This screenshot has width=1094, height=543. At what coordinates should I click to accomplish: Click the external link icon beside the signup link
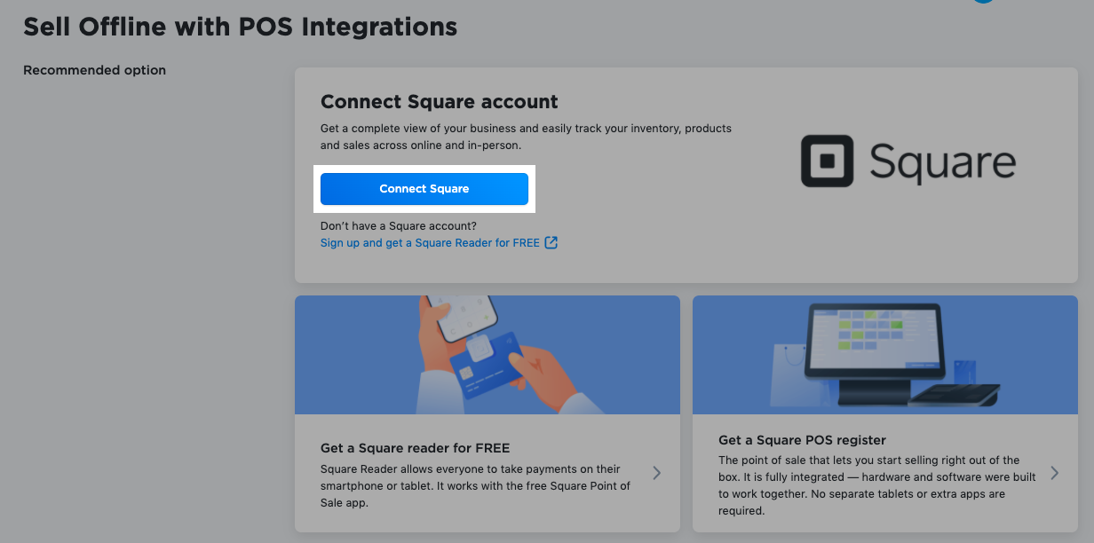[x=552, y=242]
